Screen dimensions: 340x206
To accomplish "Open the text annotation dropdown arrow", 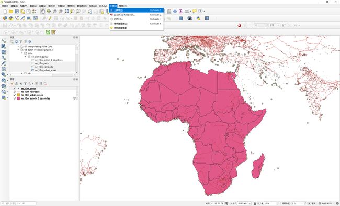I will 204,12.
